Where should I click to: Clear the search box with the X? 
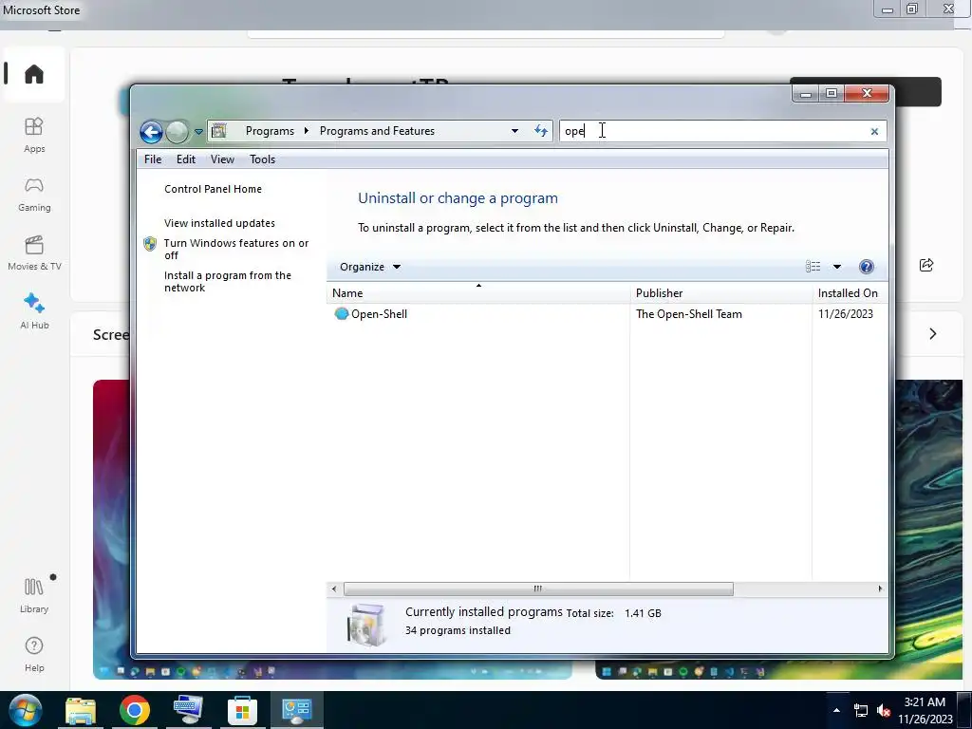(874, 131)
